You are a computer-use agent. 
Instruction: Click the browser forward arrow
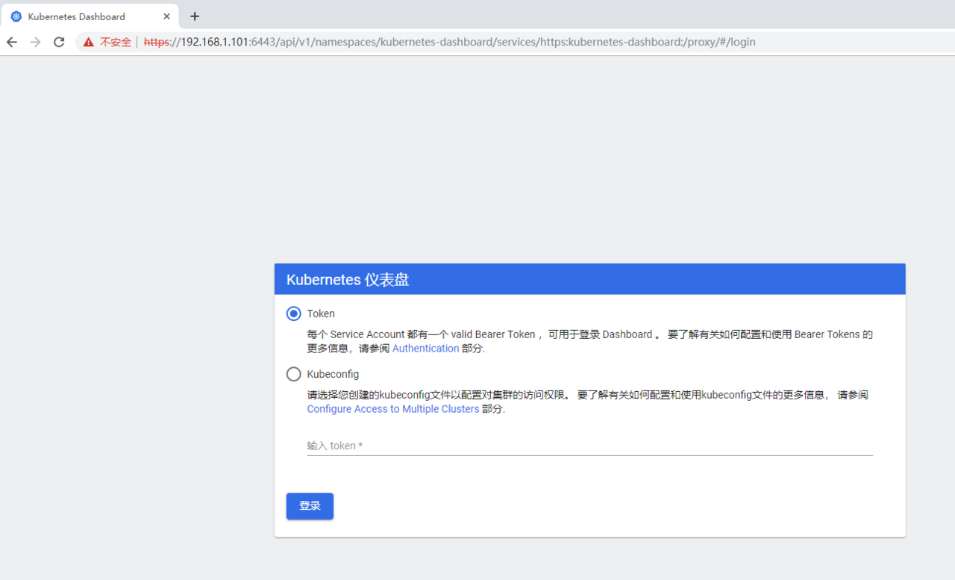[35, 42]
